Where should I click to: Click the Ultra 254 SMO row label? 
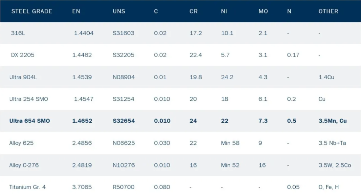[x=29, y=99]
